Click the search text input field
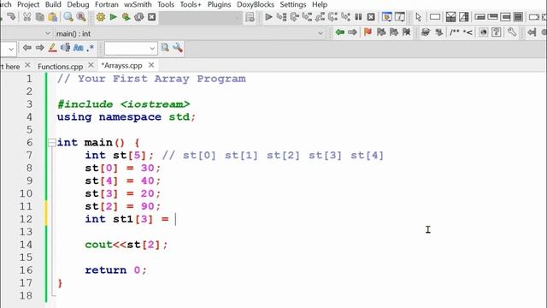 point(126,48)
